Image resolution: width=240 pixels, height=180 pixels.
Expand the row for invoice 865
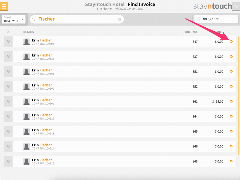pyautogui.click(x=8, y=131)
